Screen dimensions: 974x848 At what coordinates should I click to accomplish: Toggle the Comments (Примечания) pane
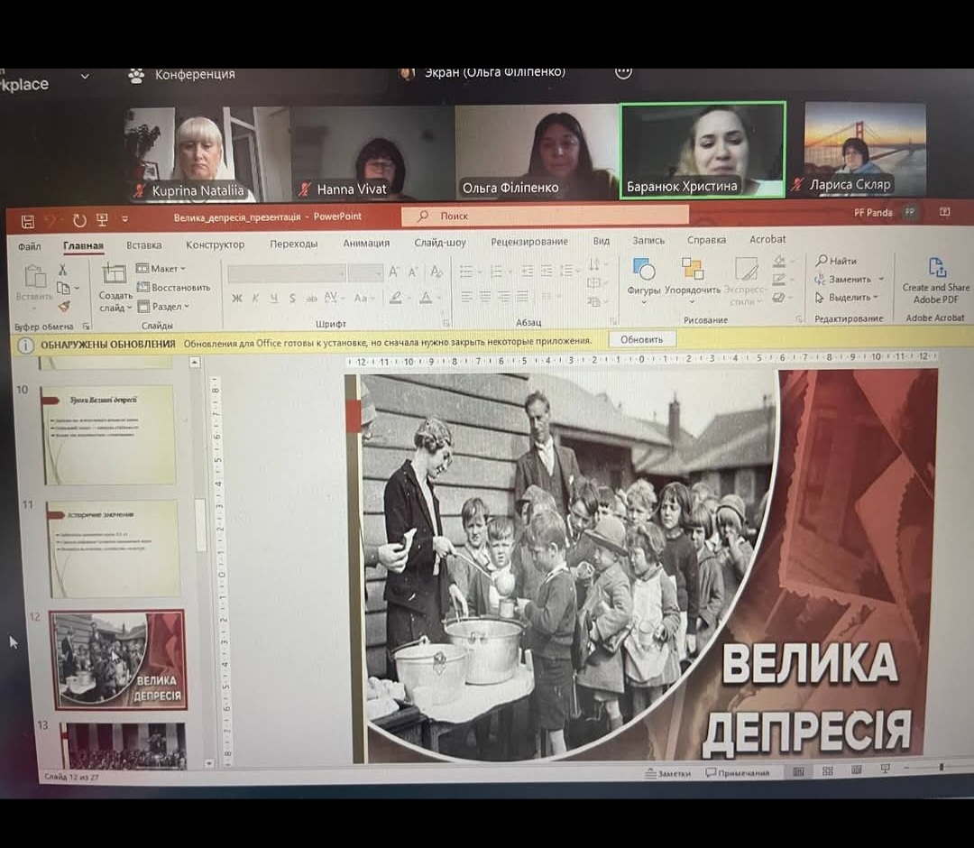click(738, 773)
